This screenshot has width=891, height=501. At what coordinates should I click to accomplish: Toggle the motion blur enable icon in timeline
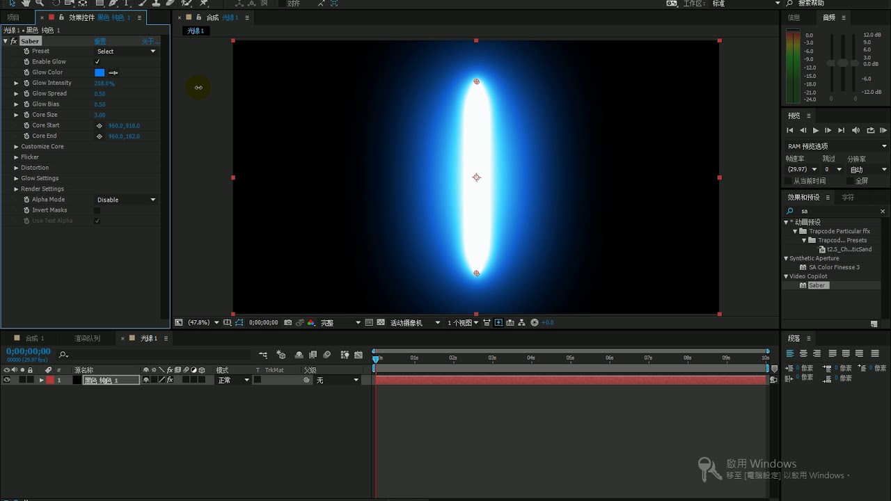click(327, 355)
